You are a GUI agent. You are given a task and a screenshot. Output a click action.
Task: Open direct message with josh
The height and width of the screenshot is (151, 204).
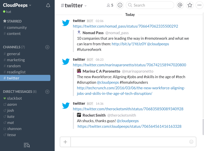click(x=9, y=111)
